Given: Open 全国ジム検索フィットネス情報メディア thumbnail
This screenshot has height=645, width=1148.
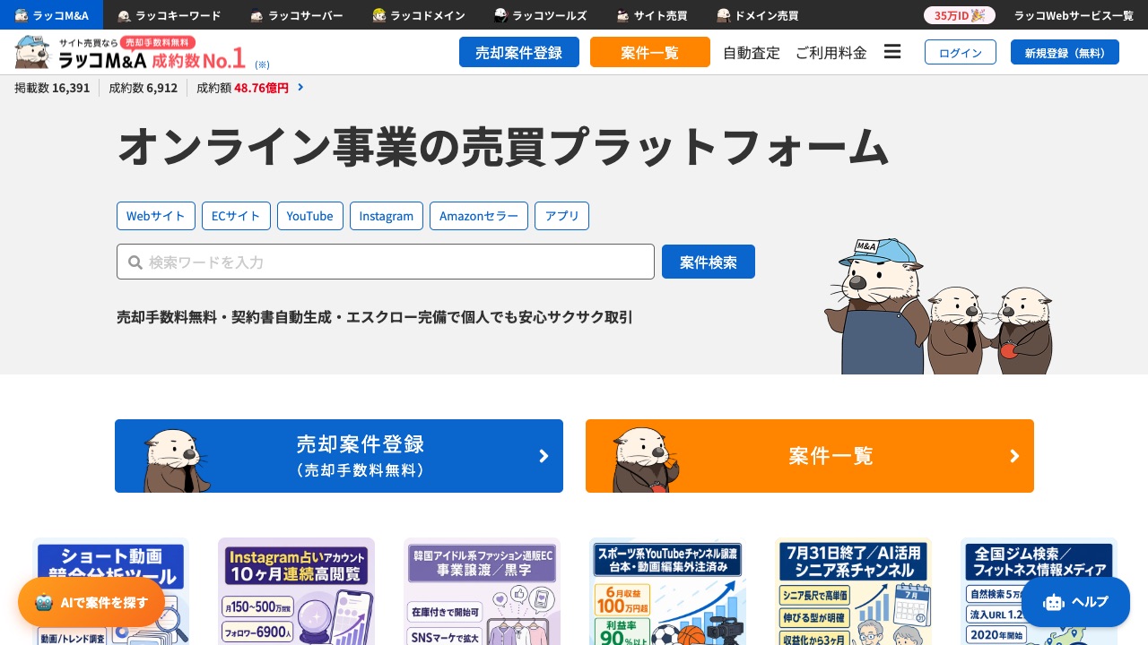Looking at the screenshot, I should tap(1039, 591).
